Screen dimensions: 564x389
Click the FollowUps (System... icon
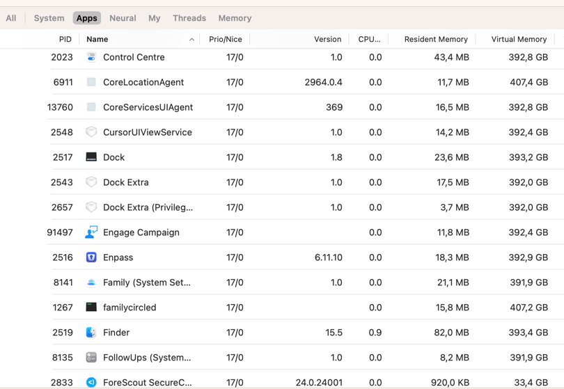(91, 358)
